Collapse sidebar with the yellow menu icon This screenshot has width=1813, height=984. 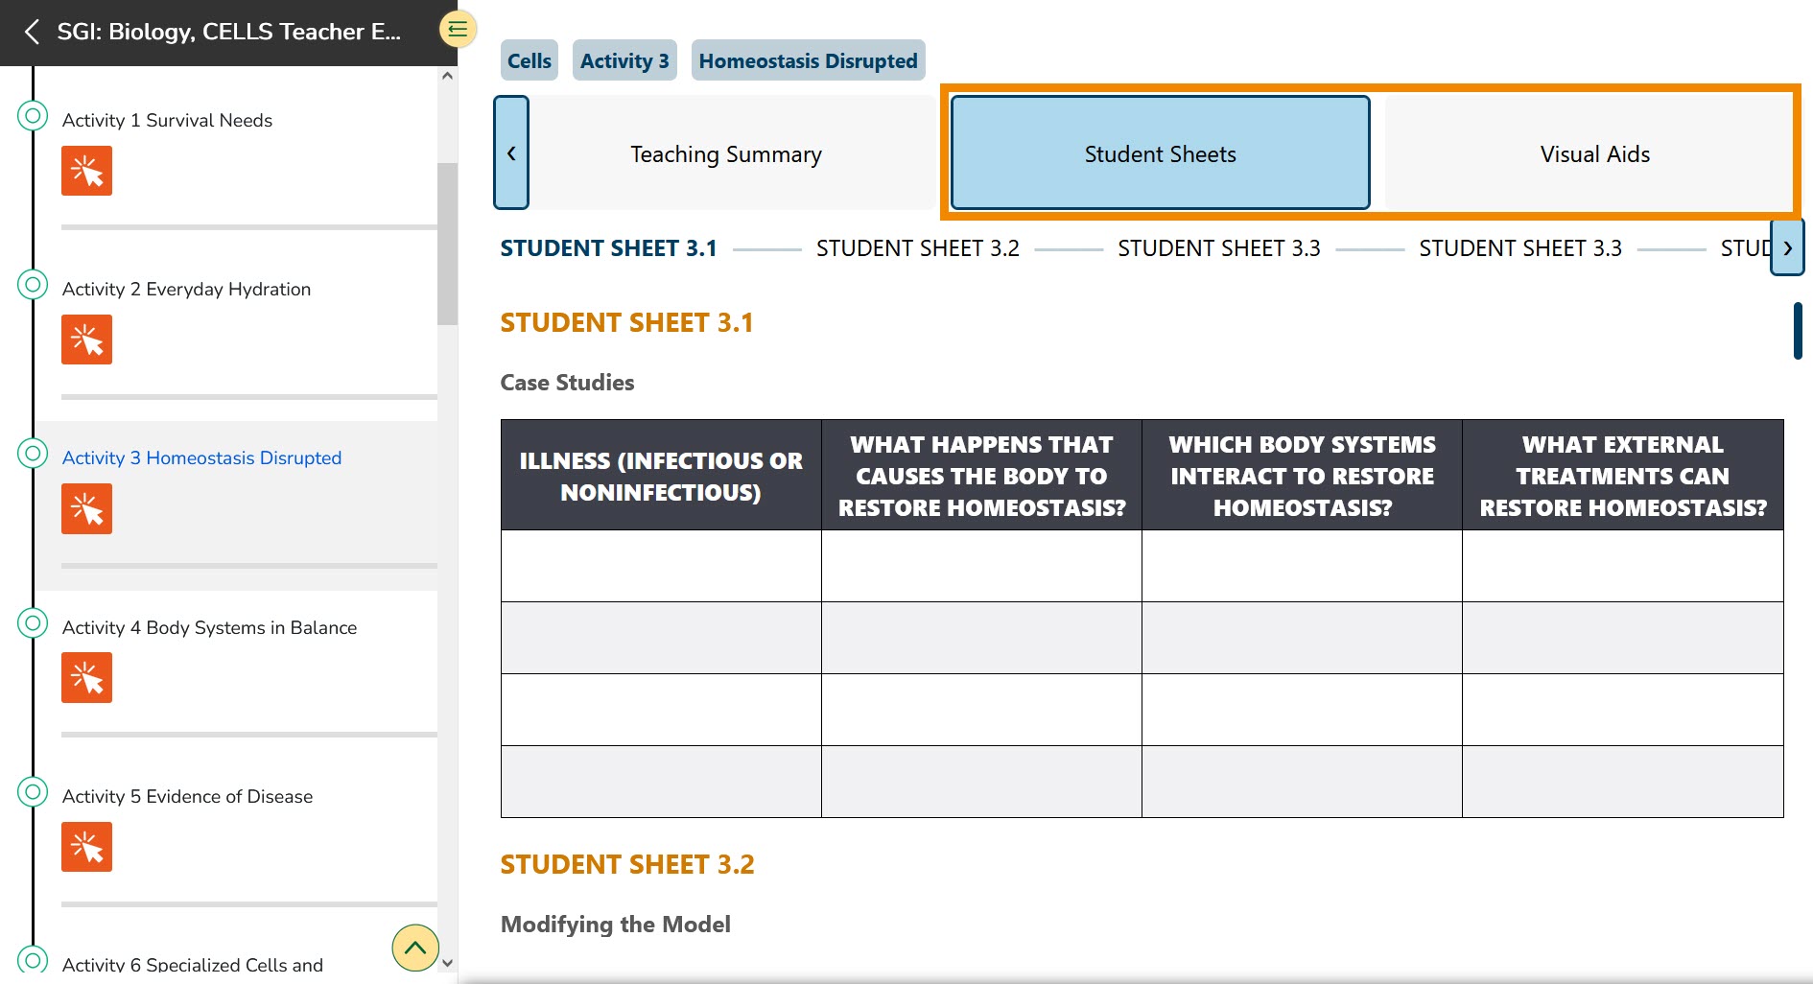[x=458, y=30]
